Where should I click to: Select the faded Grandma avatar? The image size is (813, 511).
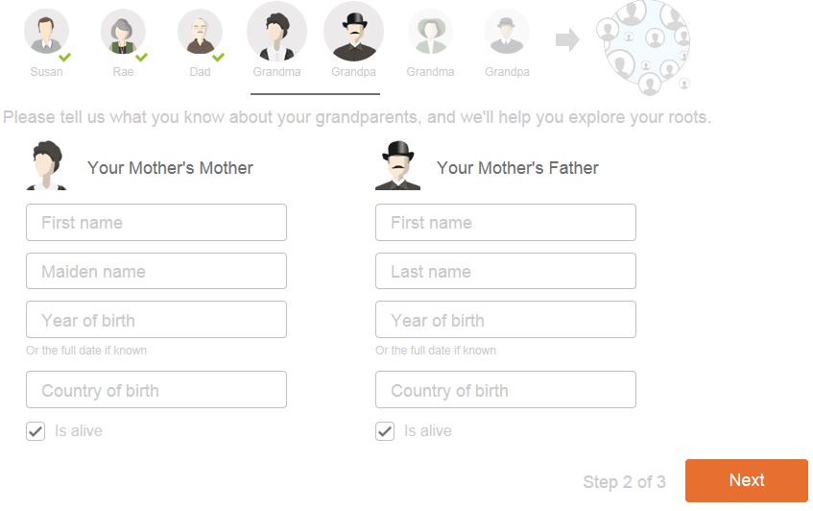[430, 33]
